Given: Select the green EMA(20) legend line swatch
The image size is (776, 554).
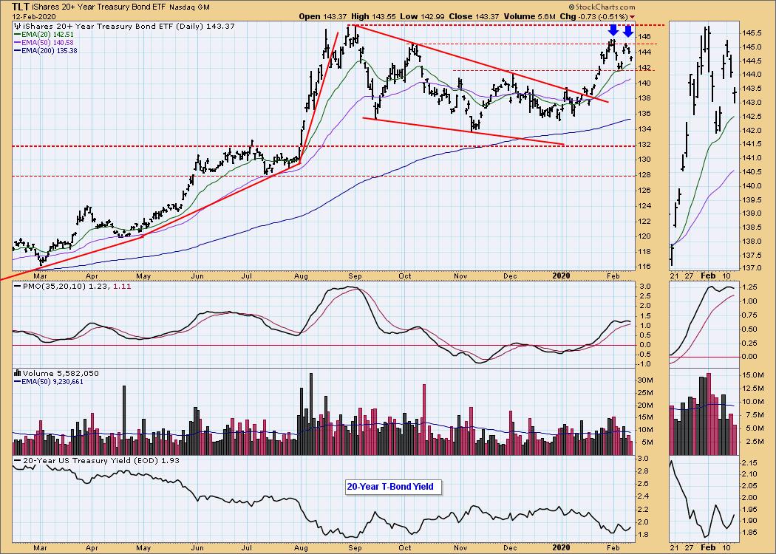Looking at the screenshot, I should point(18,35).
